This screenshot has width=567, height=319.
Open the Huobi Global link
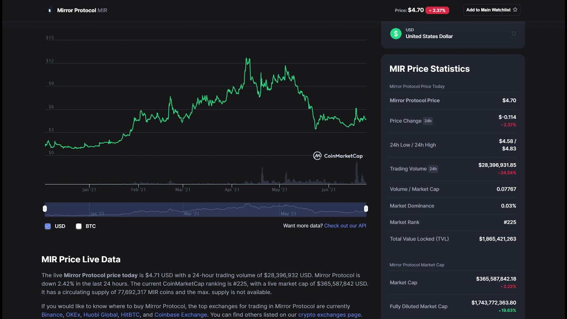(x=101, y=315)
